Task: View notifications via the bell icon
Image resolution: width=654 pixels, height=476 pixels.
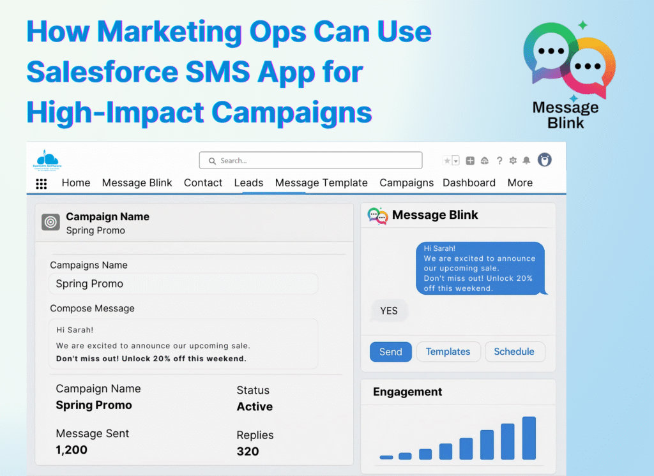Action: pyautogui.click(x=527, y=160)
